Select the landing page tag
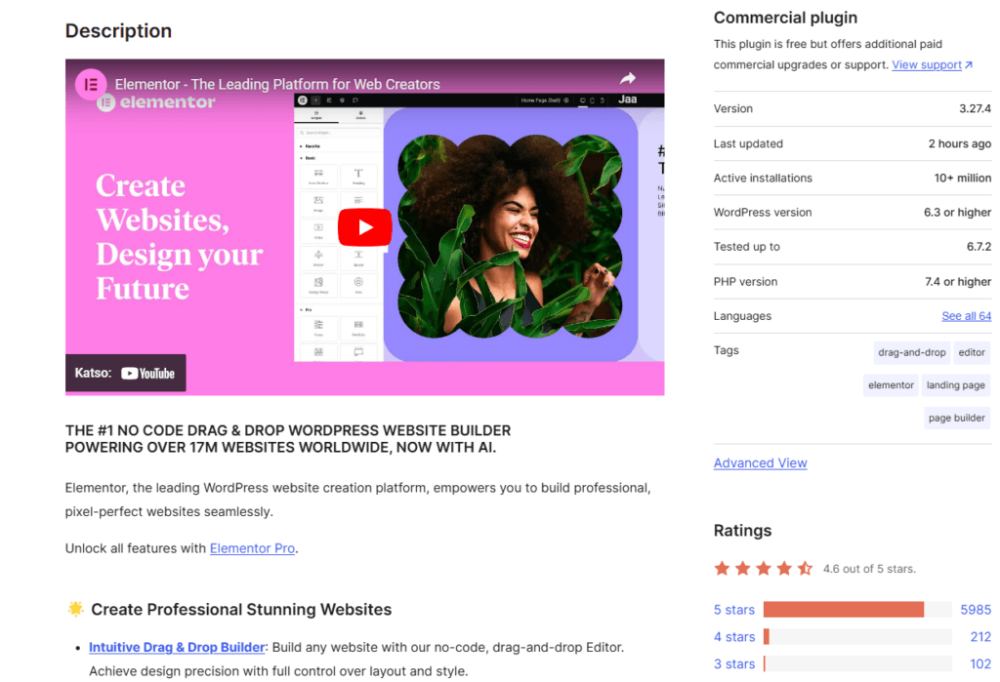Viewport: 1000px width, 682px height. click(x=955, y=385)
